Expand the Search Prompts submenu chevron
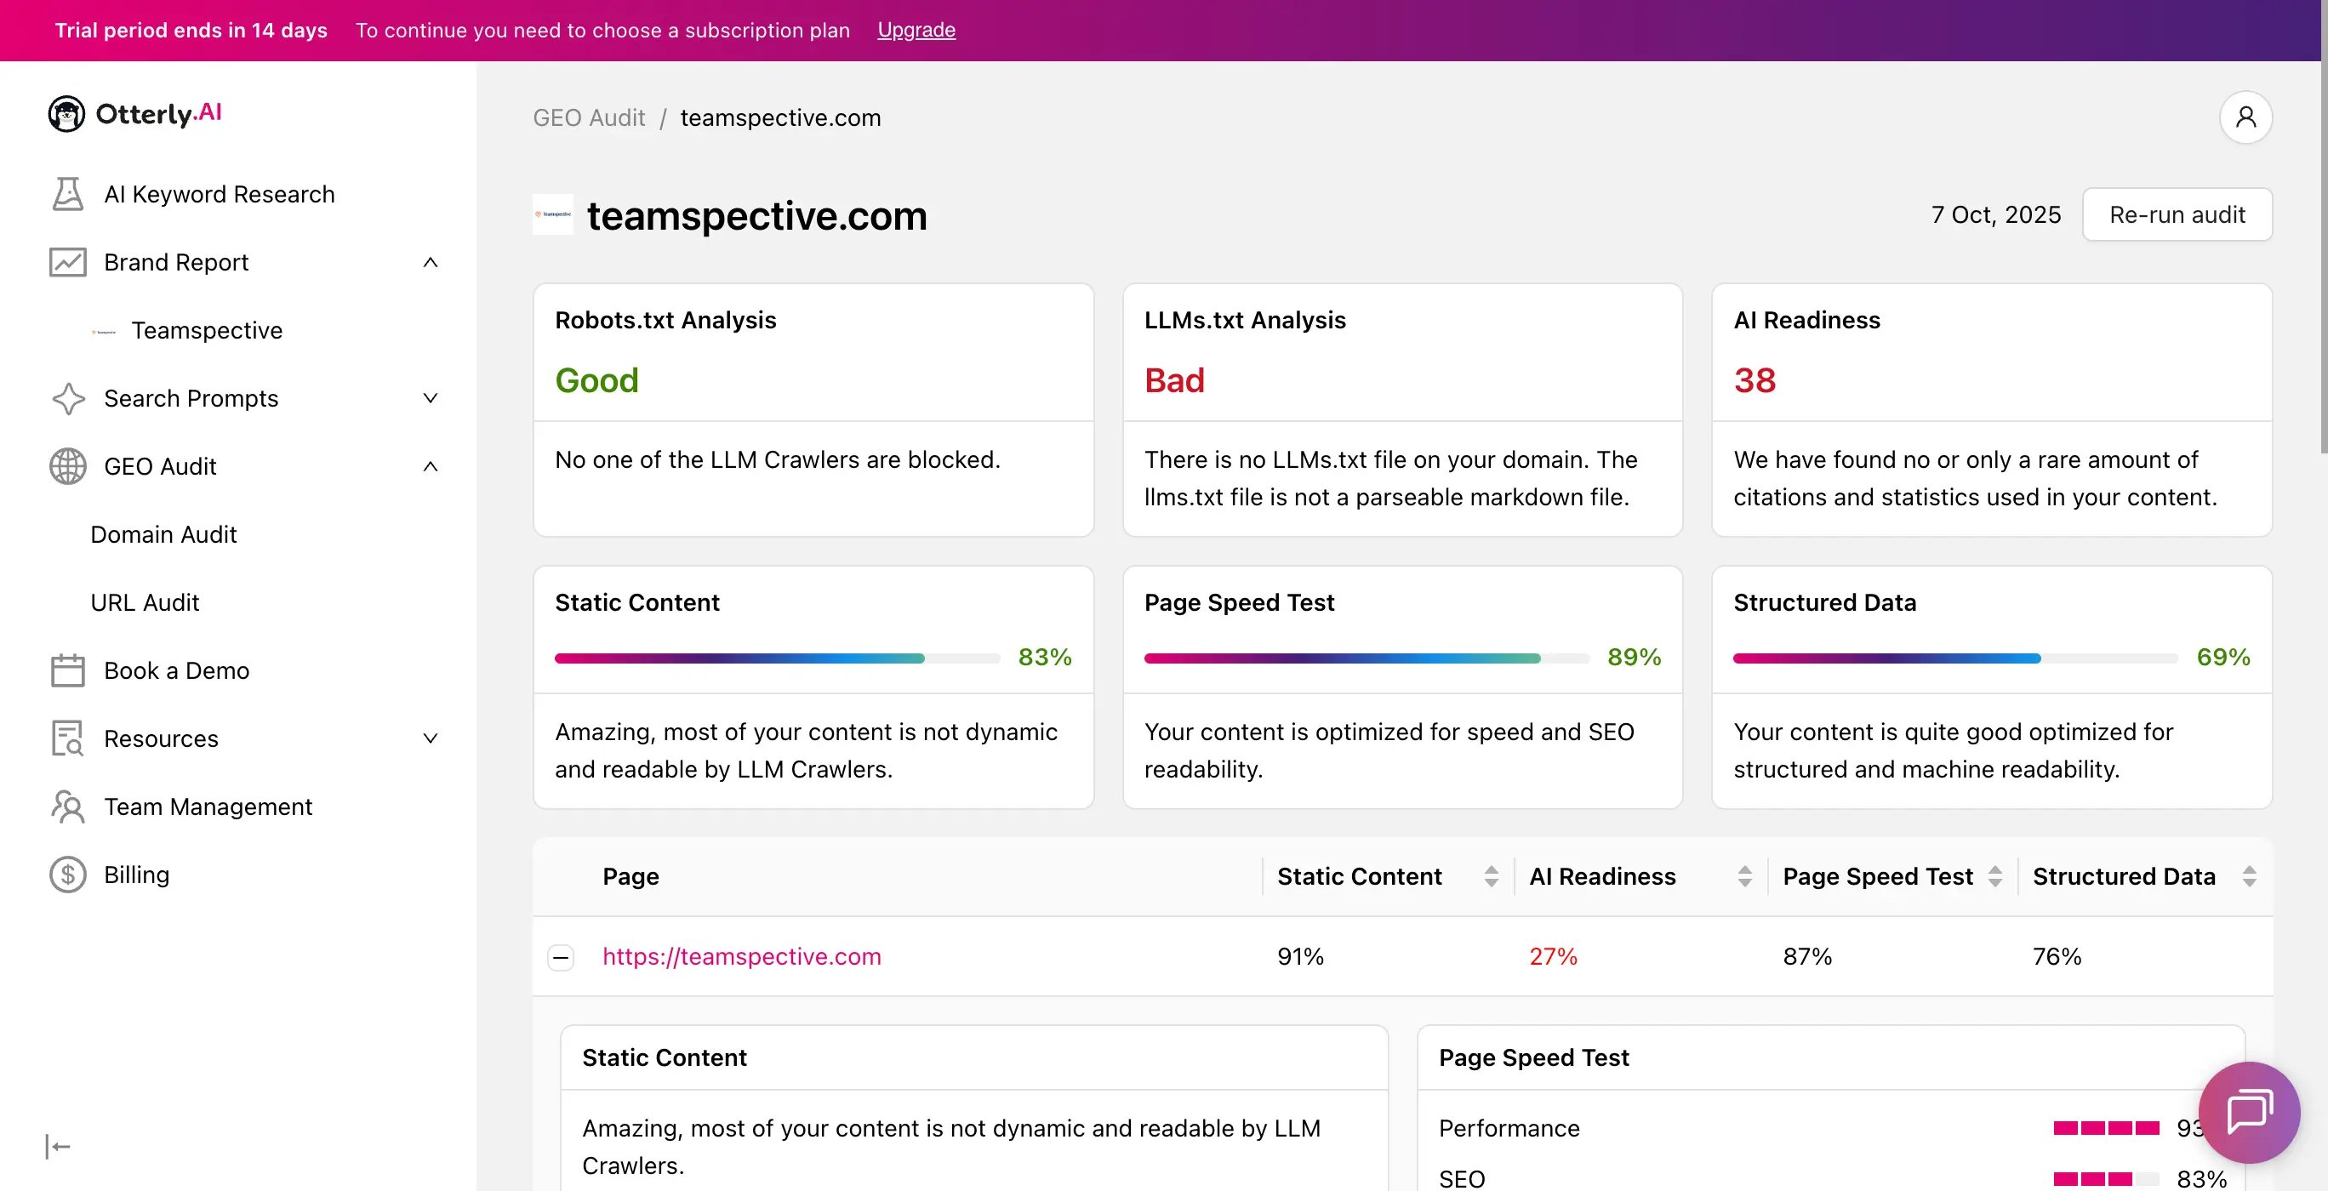The width and height of the screenshot is (2328, 1191). click(431, 398)
